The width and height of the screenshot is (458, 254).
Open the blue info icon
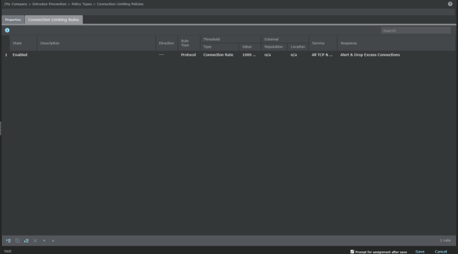7,30
